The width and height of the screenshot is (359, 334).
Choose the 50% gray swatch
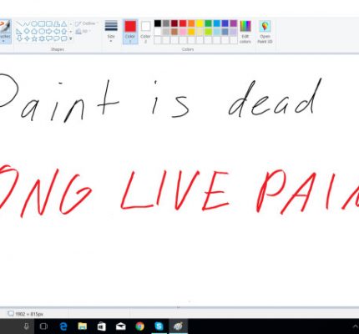tap(166, 23)
